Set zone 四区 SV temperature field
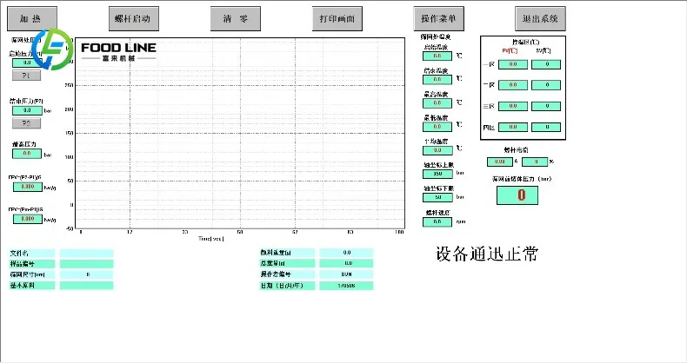687x363 pixels. [x=546, y=127]
